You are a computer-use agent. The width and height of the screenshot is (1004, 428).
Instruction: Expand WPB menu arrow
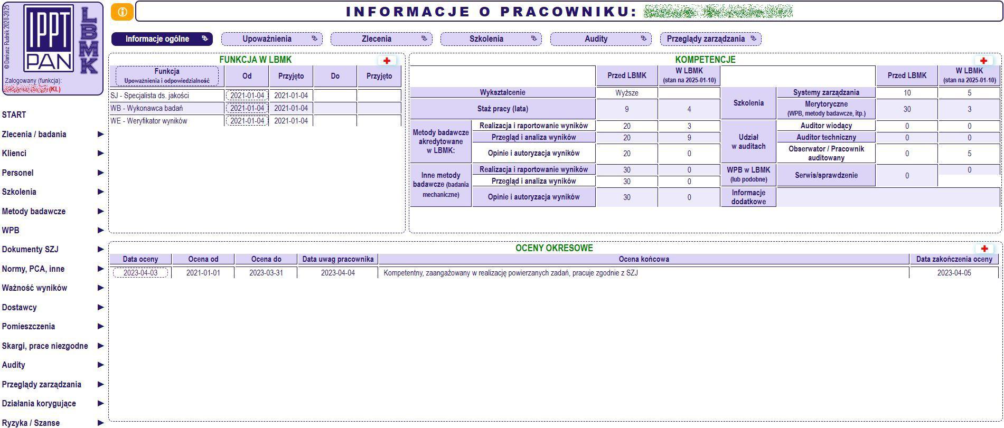tap(100, 230)
